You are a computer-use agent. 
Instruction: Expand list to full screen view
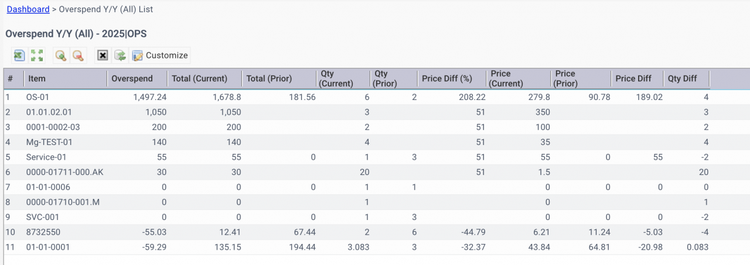pyautogui.click(x=37, y=56)
